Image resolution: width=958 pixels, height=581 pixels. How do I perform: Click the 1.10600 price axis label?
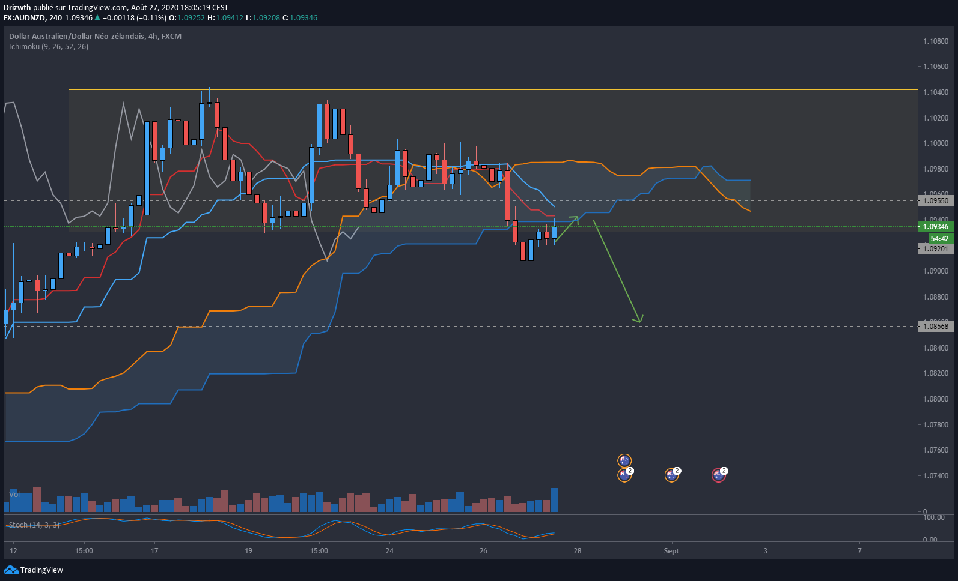[936, 67]
